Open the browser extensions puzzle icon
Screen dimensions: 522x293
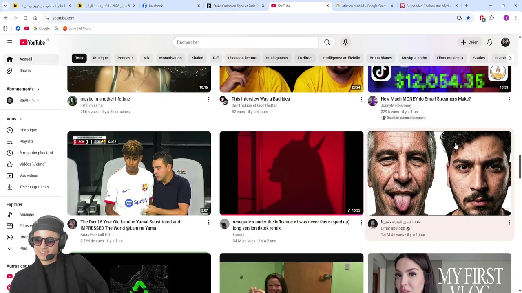point(491,18)
